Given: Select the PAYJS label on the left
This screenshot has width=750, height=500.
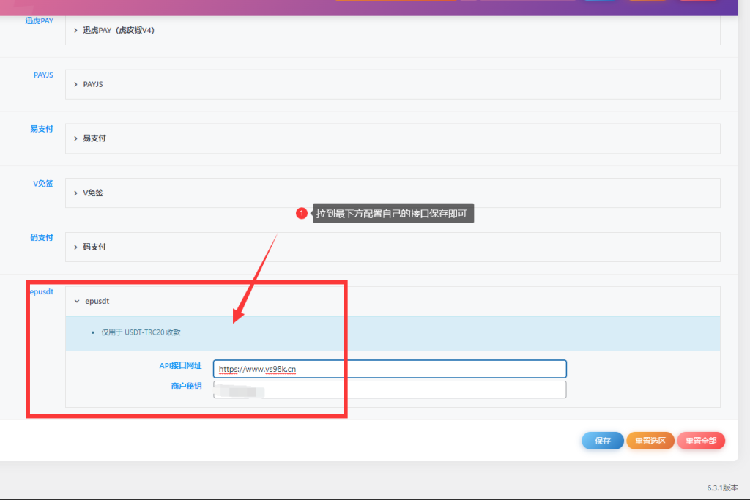Looking at the screenshot, I should point(43,75).
